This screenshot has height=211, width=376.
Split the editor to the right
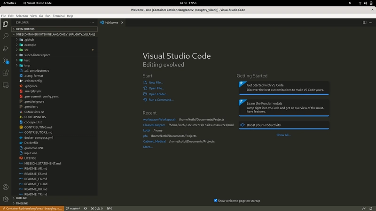(x=364, y=22)
